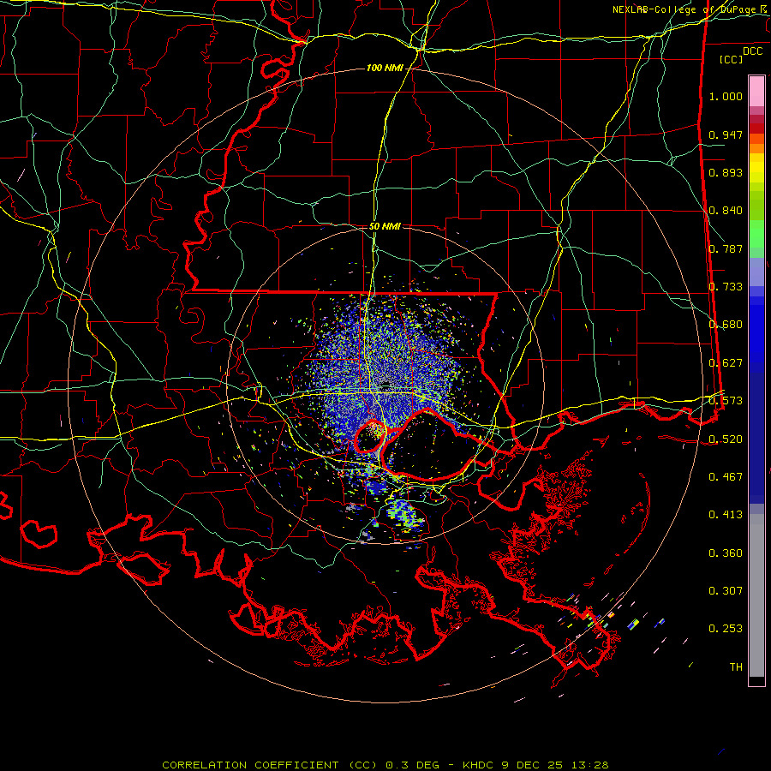Click the 0.787 scale value

(x=726, y=248)
